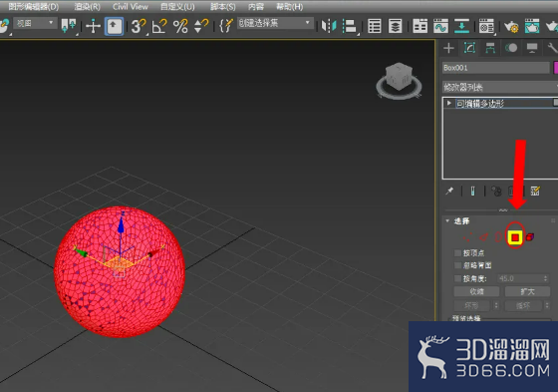Open the 图形编辑器(D) menu
The image size is (558, 392).
click(34, 7)
